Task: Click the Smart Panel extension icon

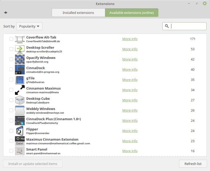Action: click(x=20, y=151)
